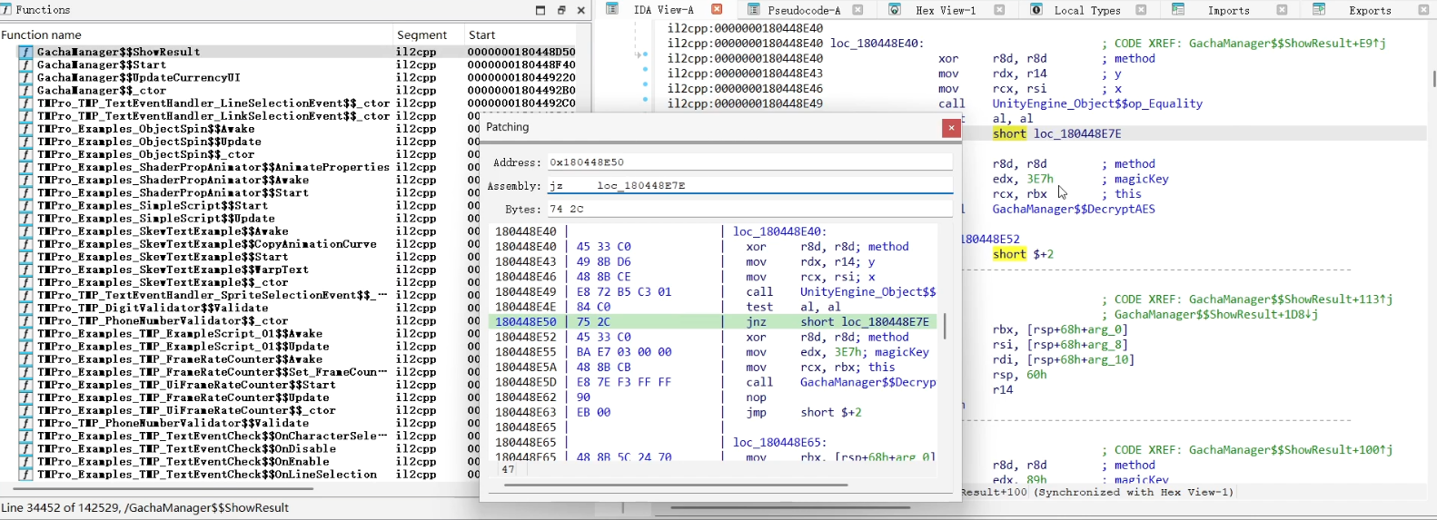
Task: Close the Pseudocode-A tab
Action: coord(857,10)
